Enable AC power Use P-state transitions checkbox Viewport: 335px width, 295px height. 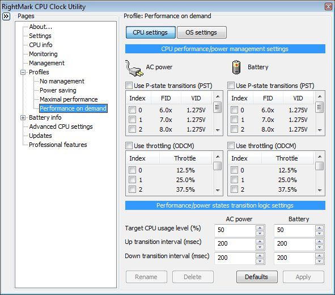tap(129, 86)
